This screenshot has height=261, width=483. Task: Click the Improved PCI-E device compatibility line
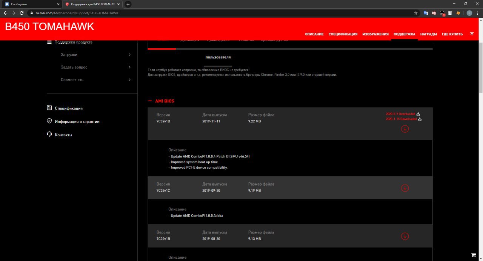coord(198,168)
